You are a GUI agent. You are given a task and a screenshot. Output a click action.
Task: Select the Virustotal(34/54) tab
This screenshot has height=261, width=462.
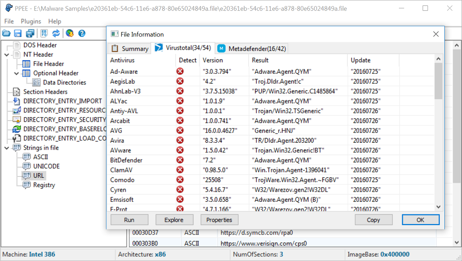tap(183, 48)
